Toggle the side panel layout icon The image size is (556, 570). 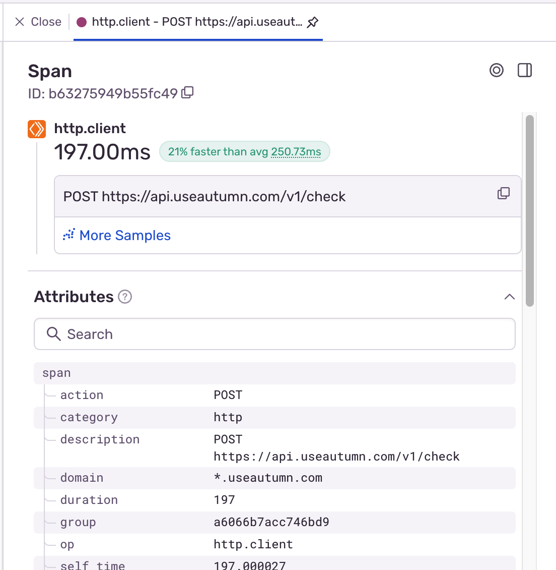[525, 70]
